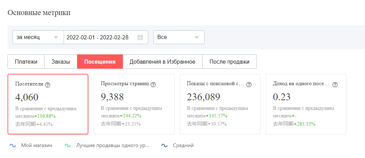
Task: Open help tooltip next to Посетители
Action: 48,85
